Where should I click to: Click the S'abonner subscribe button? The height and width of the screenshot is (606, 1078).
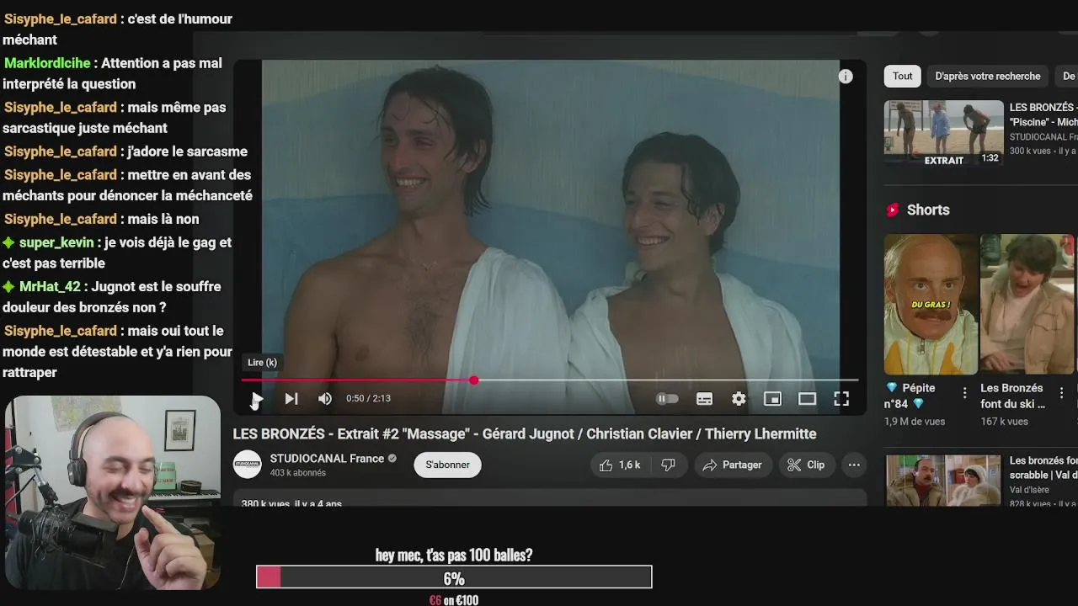click(447, 465)
